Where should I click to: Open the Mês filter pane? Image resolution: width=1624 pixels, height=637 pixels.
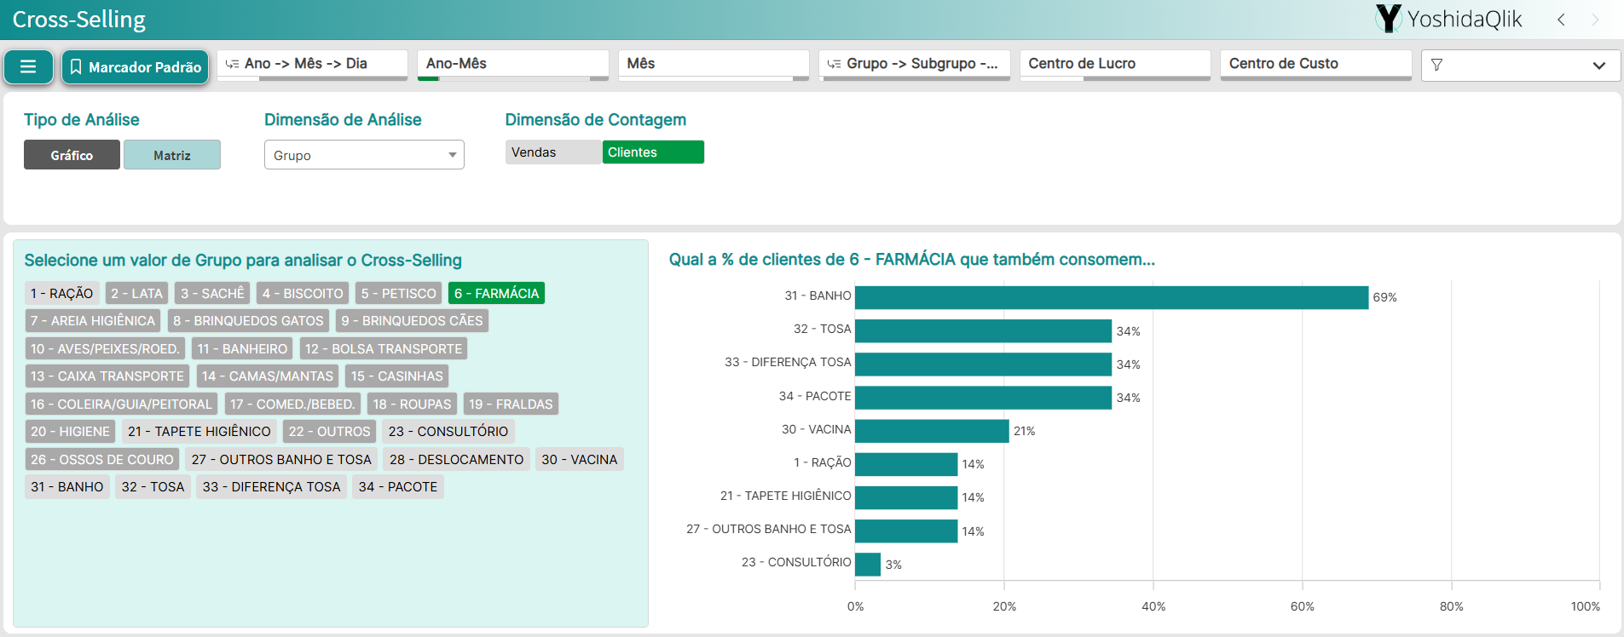pyautogui.click(x=714, y=65)
